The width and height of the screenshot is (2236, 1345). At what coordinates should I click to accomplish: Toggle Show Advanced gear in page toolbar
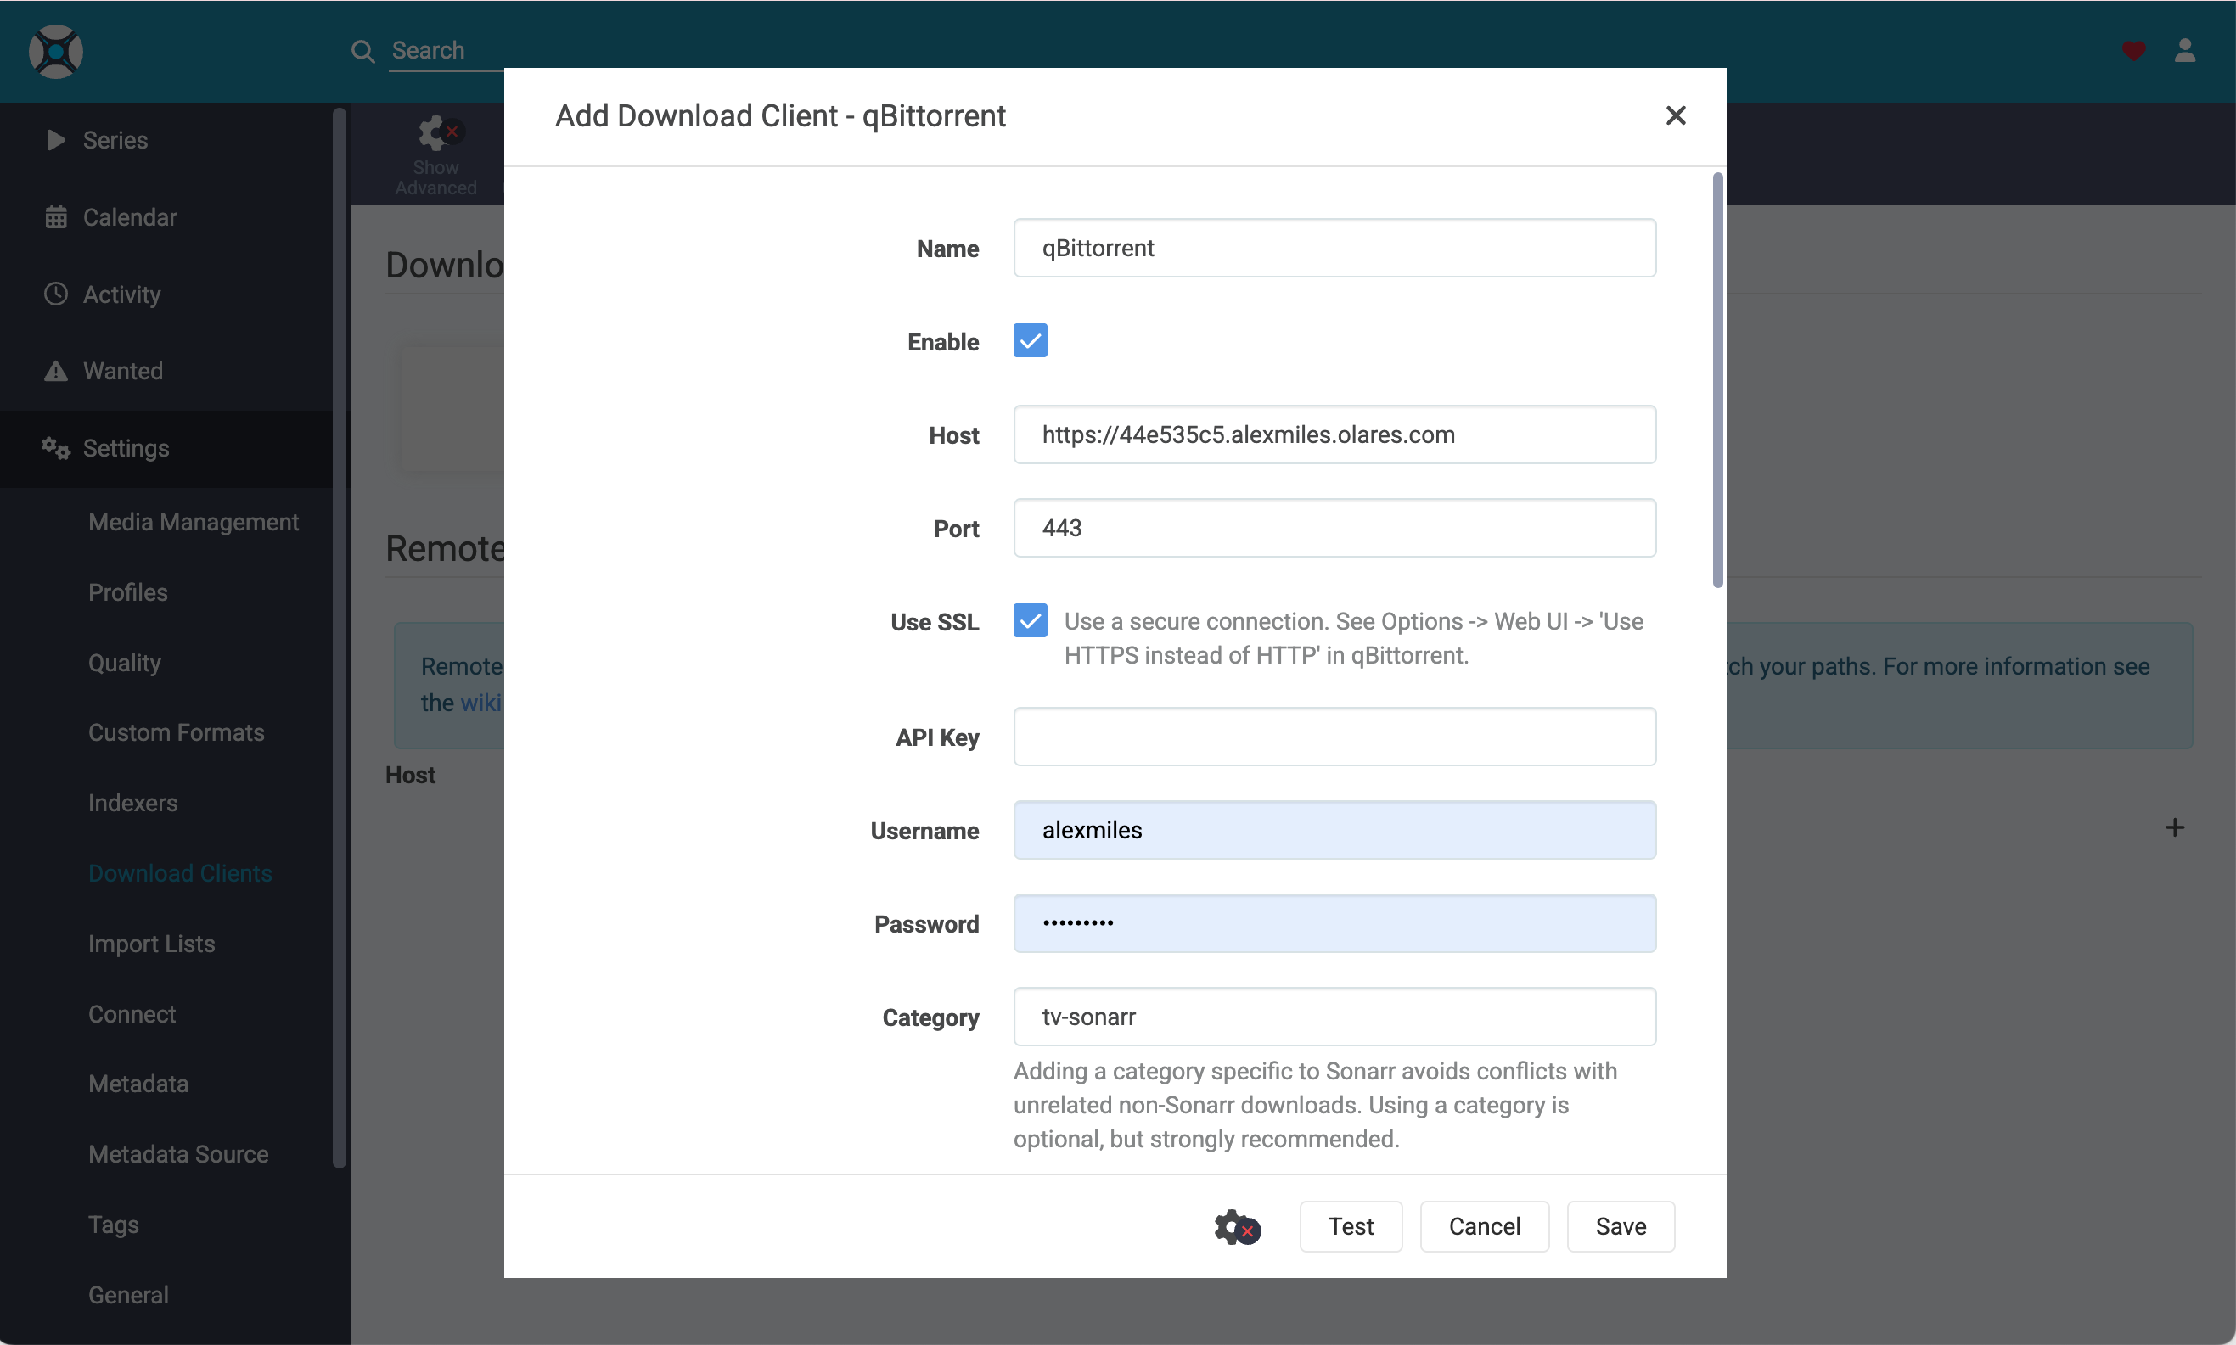tap(436, 156)
